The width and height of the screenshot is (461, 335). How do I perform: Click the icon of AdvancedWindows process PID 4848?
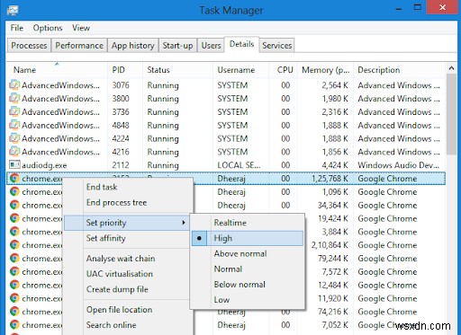coord(14,125)
